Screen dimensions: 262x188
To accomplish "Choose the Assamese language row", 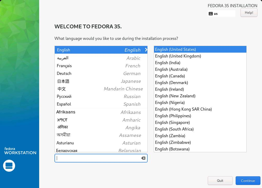I will click(101, 135).
